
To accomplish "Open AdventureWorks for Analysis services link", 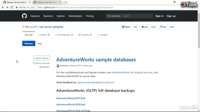I will click(x=132, y=72).
